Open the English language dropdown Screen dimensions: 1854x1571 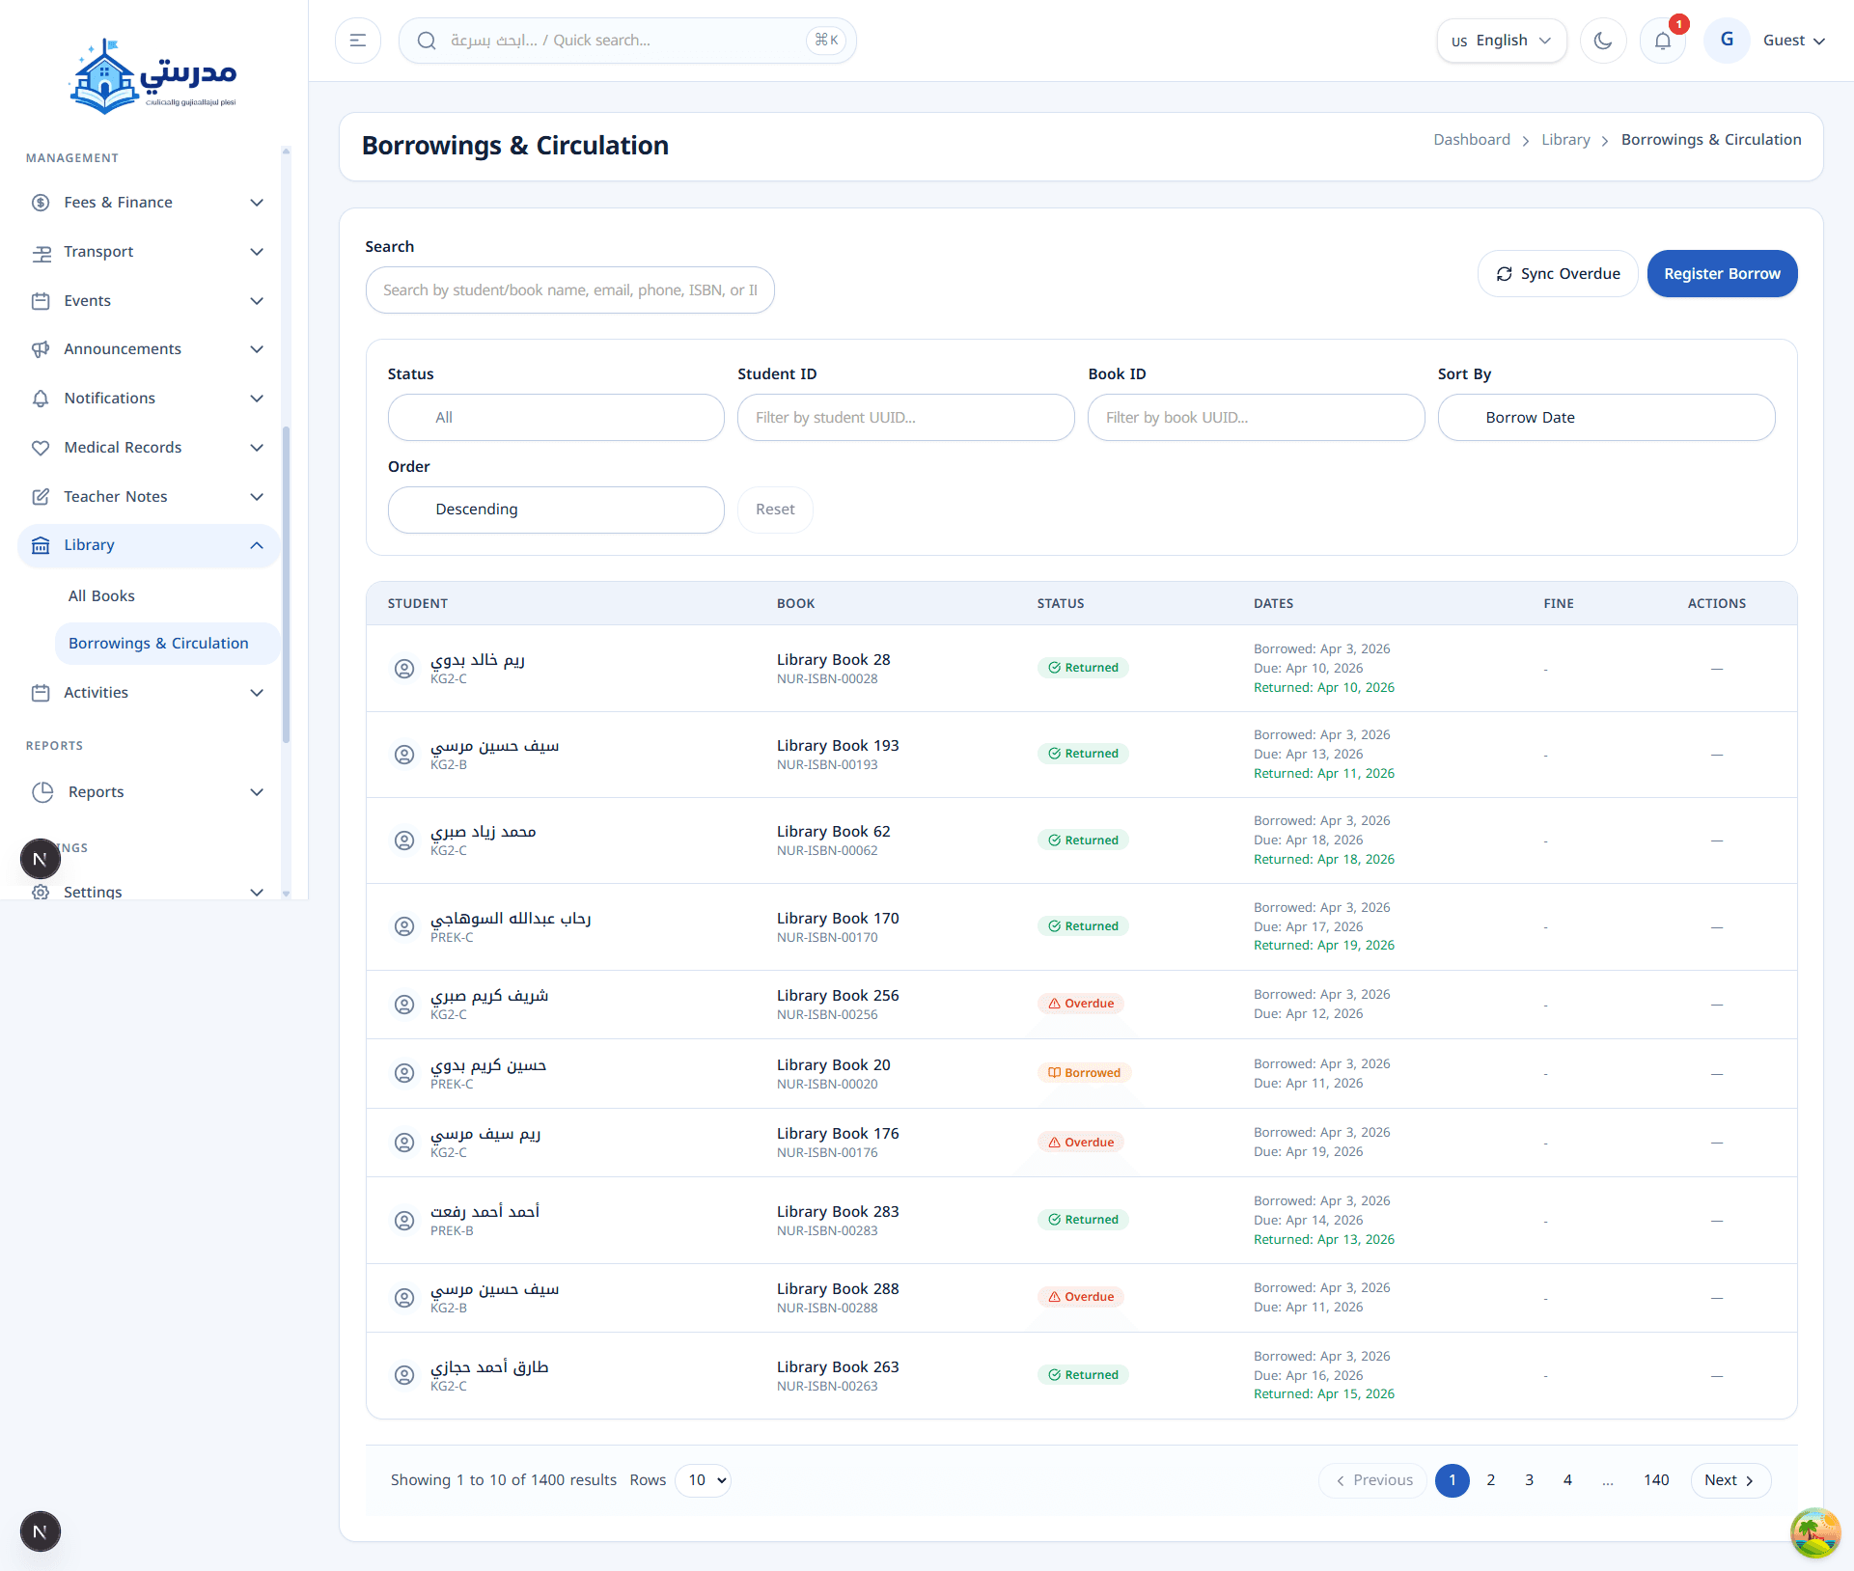click(1501, 41)
